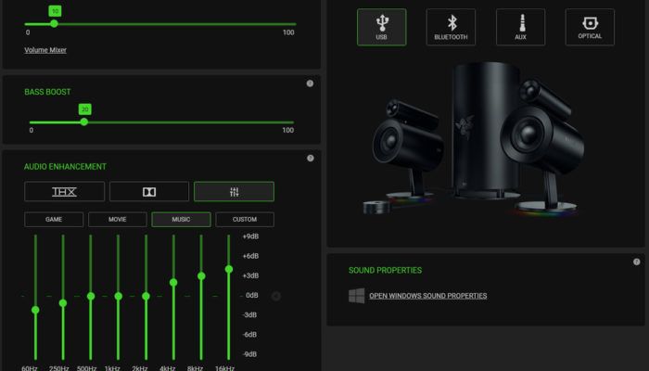Choose the AUX input source
649x371 pixels.
coord(520,27)
